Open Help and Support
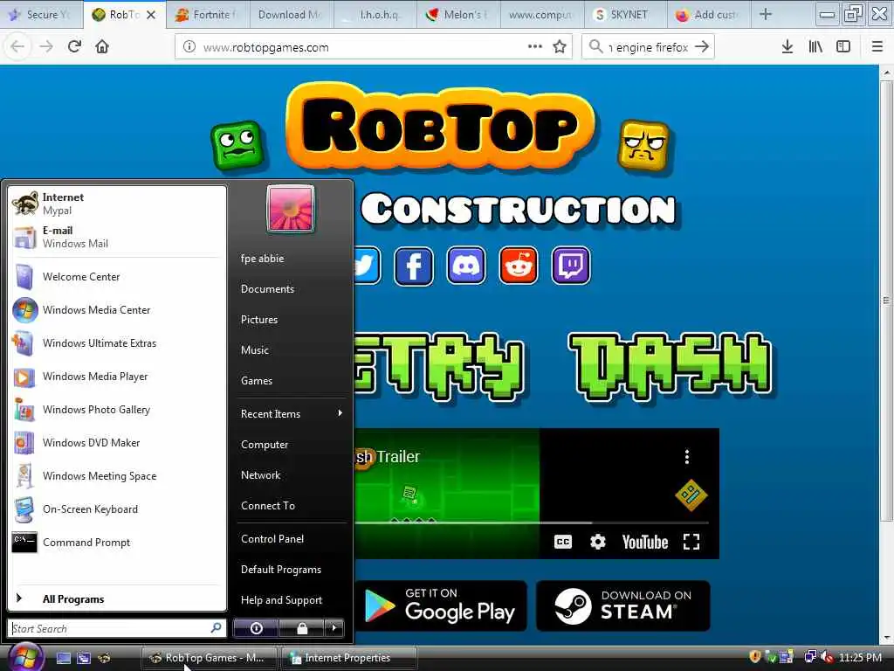The image size is (894, 671). point(291,599)
